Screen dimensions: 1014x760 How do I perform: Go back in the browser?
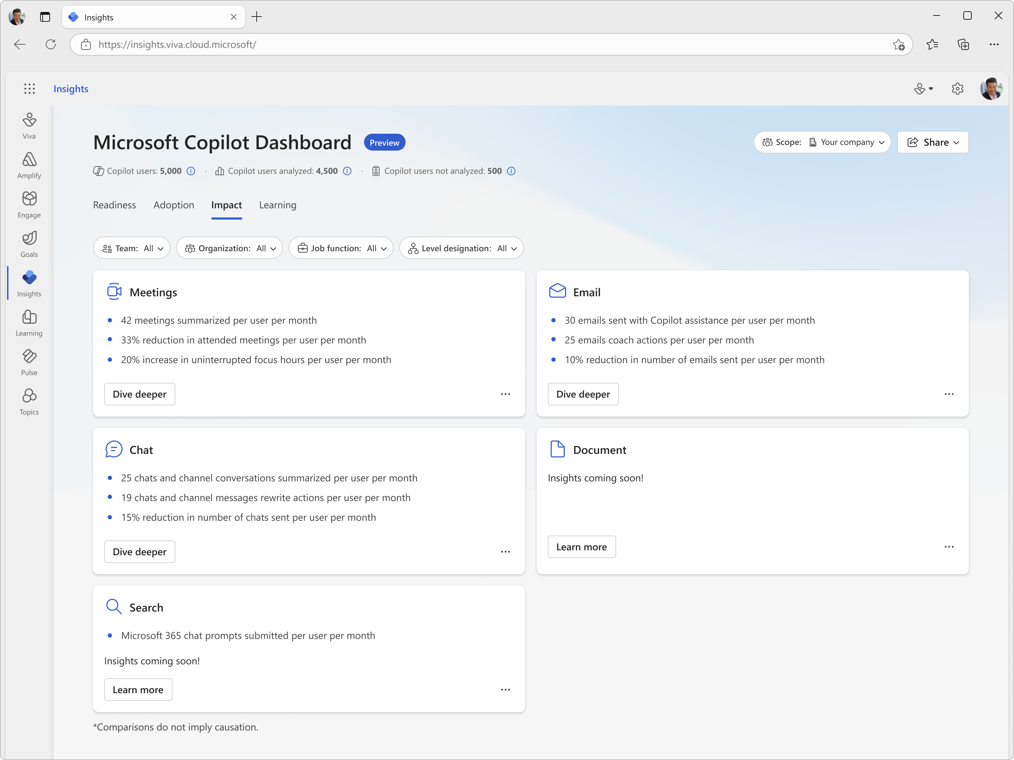[x=20, y=44]
